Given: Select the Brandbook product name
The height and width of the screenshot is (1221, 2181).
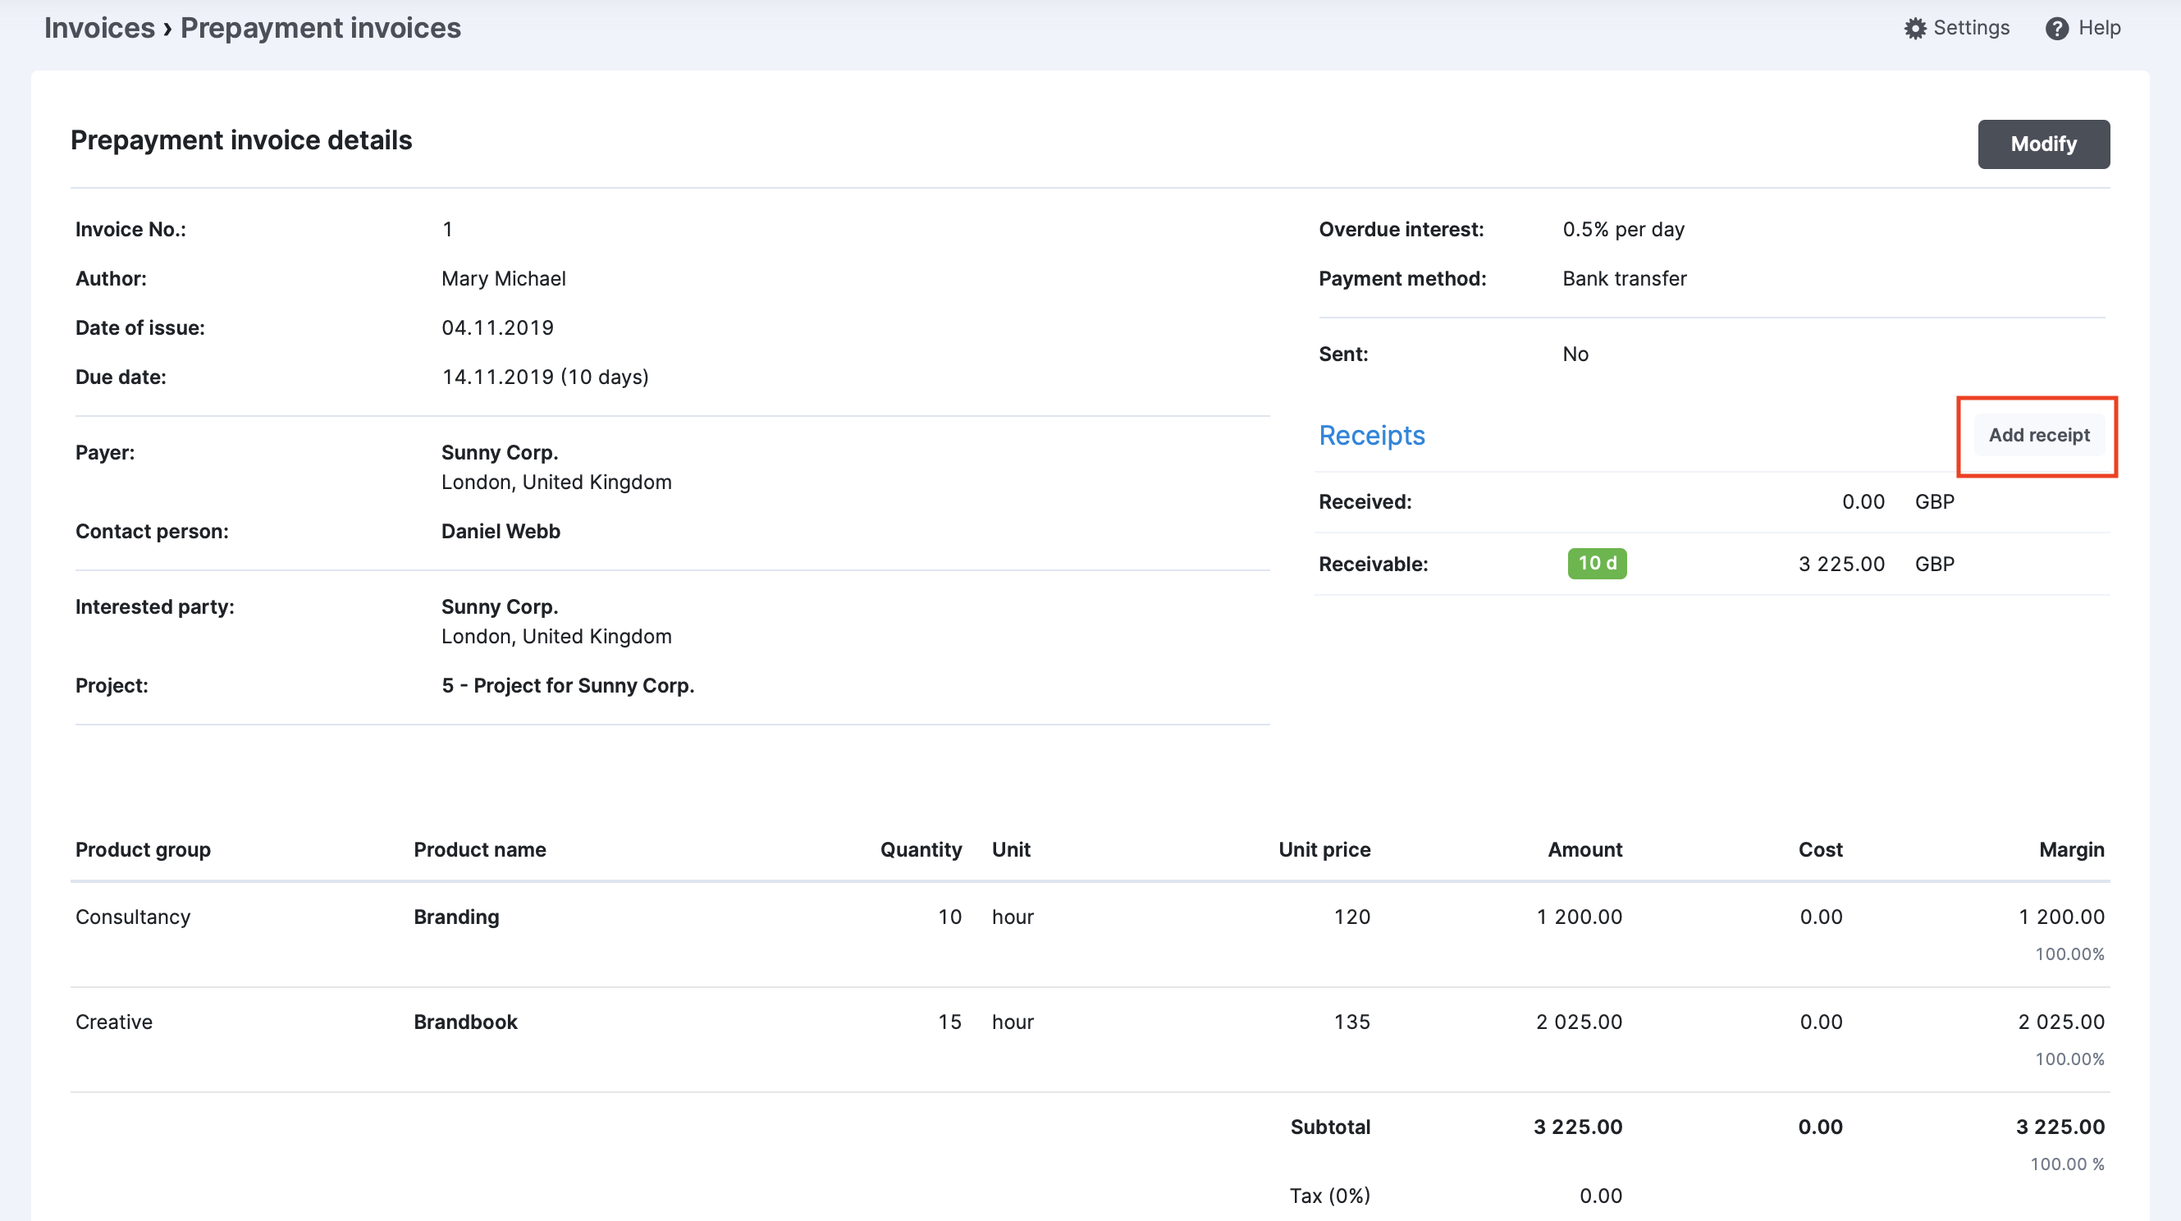Looking at the screenshot, I should [x=466, y=1022].
